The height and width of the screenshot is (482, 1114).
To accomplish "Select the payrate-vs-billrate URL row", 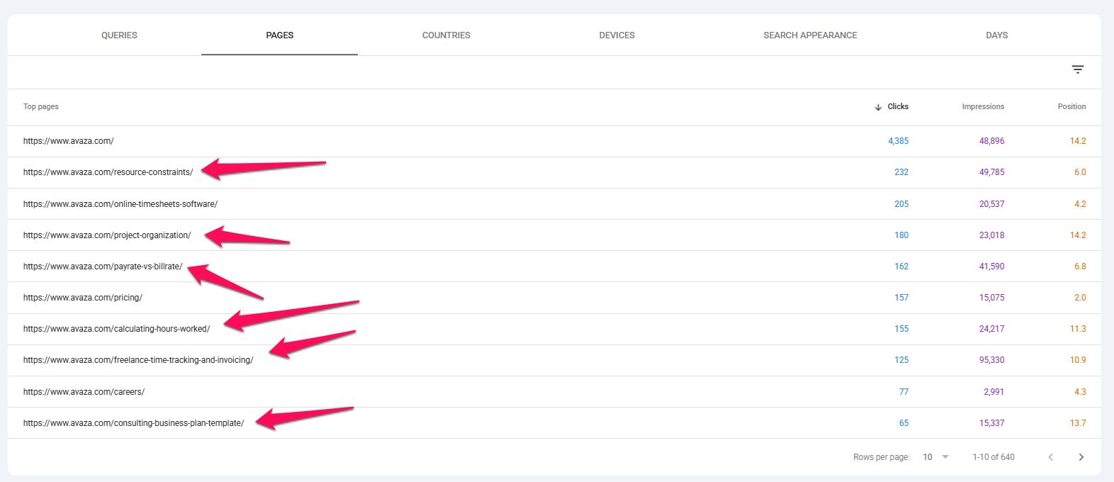I will pyautogui.click(x=554, y=266).
